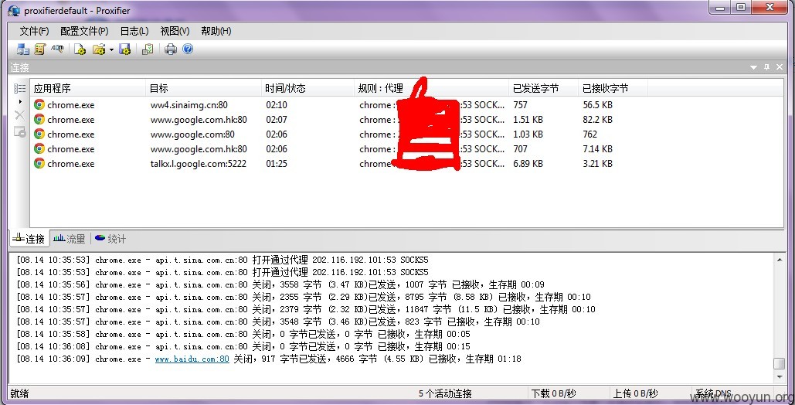Sort by the 规则 : 代理 column header
The width and height of the screenshot is (795, 405).
(x=431, y=88)
